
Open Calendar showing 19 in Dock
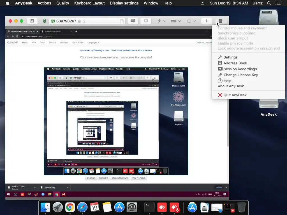pyautogui.click(x=94, y=207)
